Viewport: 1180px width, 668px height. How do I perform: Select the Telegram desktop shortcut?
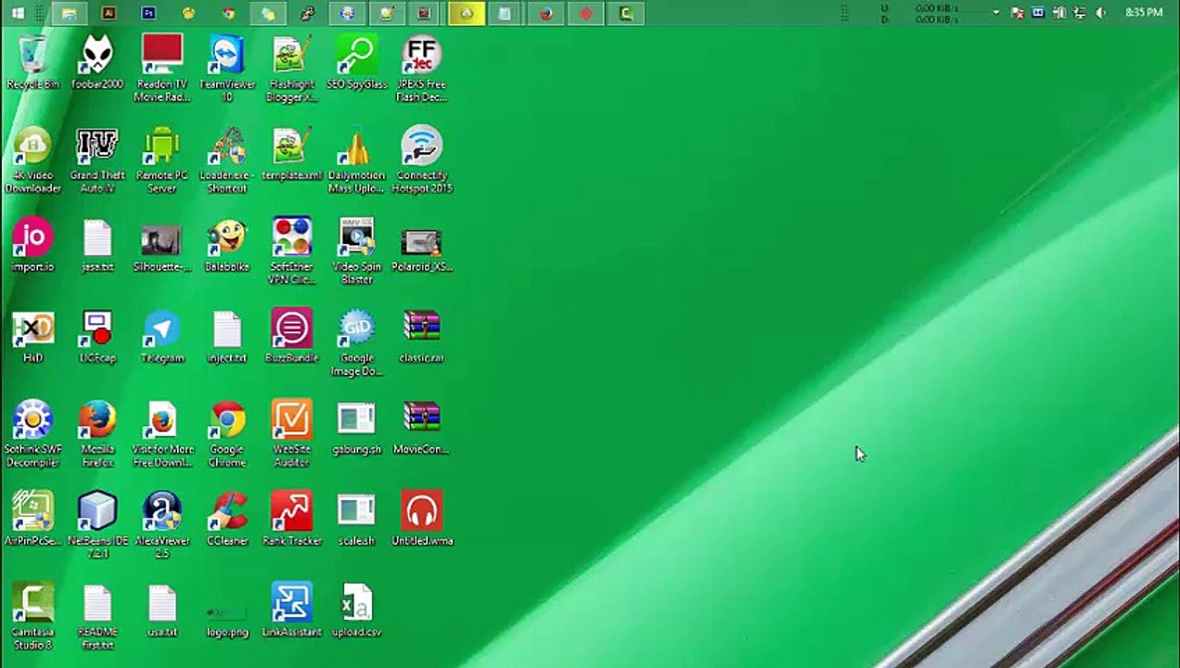pos(162,337)
